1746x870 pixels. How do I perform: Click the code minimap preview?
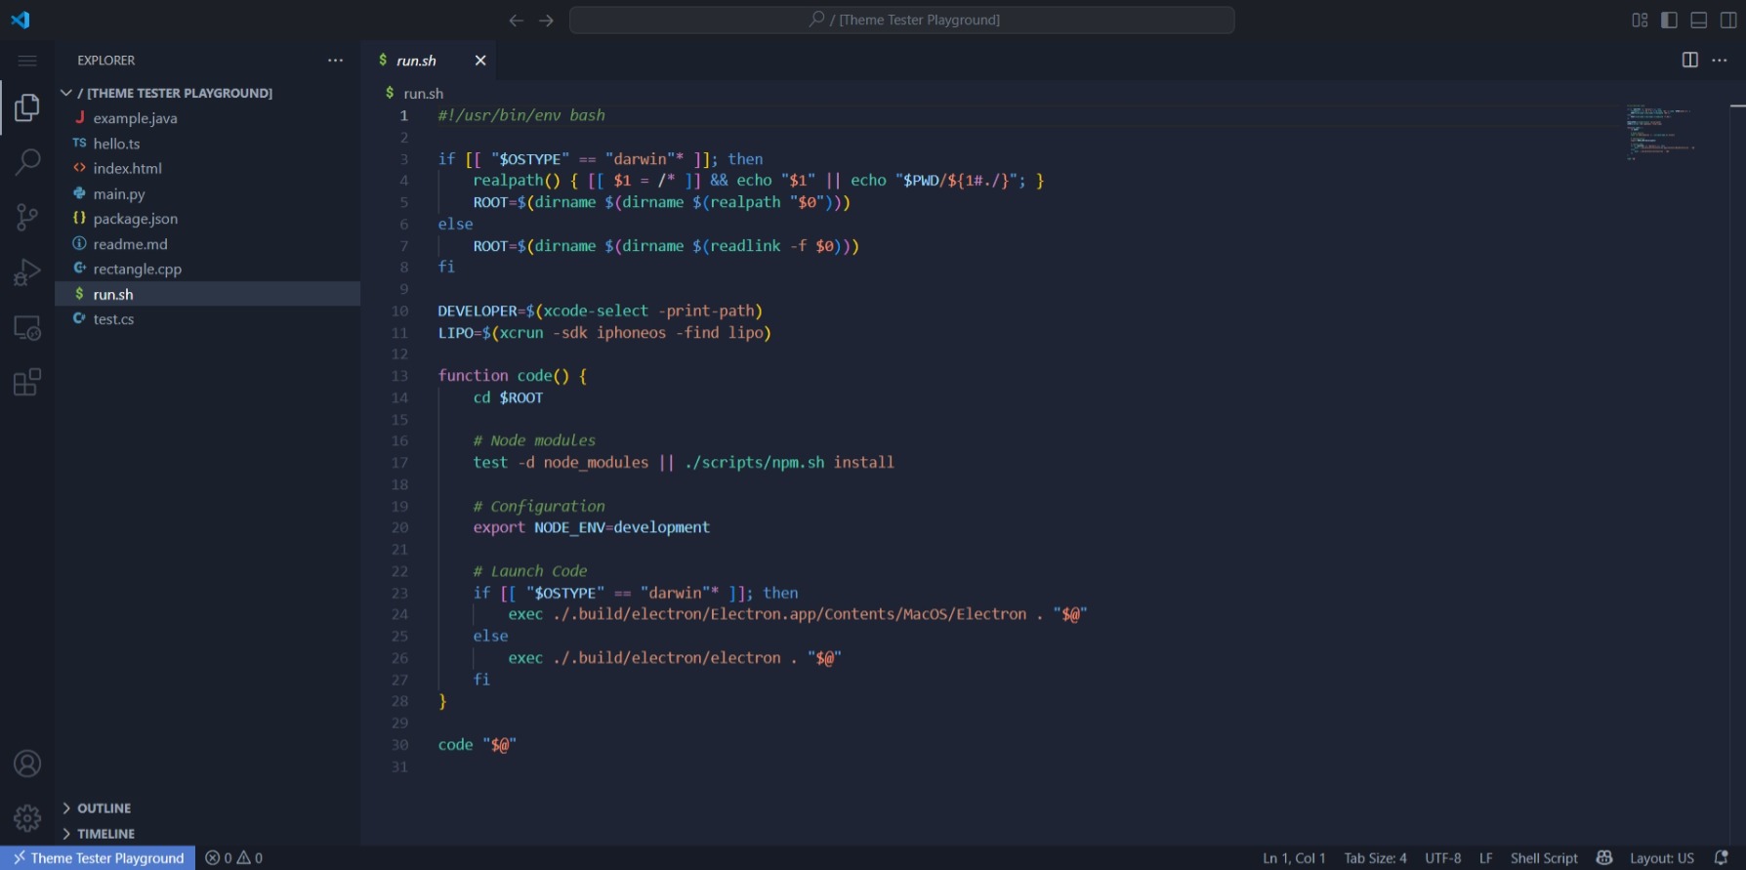point(1660,131)
